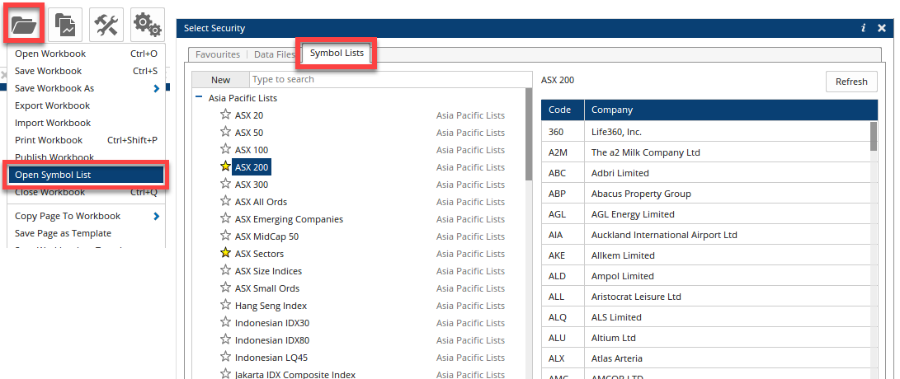Star the ASX Emerging Companies list
Screen dimensions: 900x379
225,218
